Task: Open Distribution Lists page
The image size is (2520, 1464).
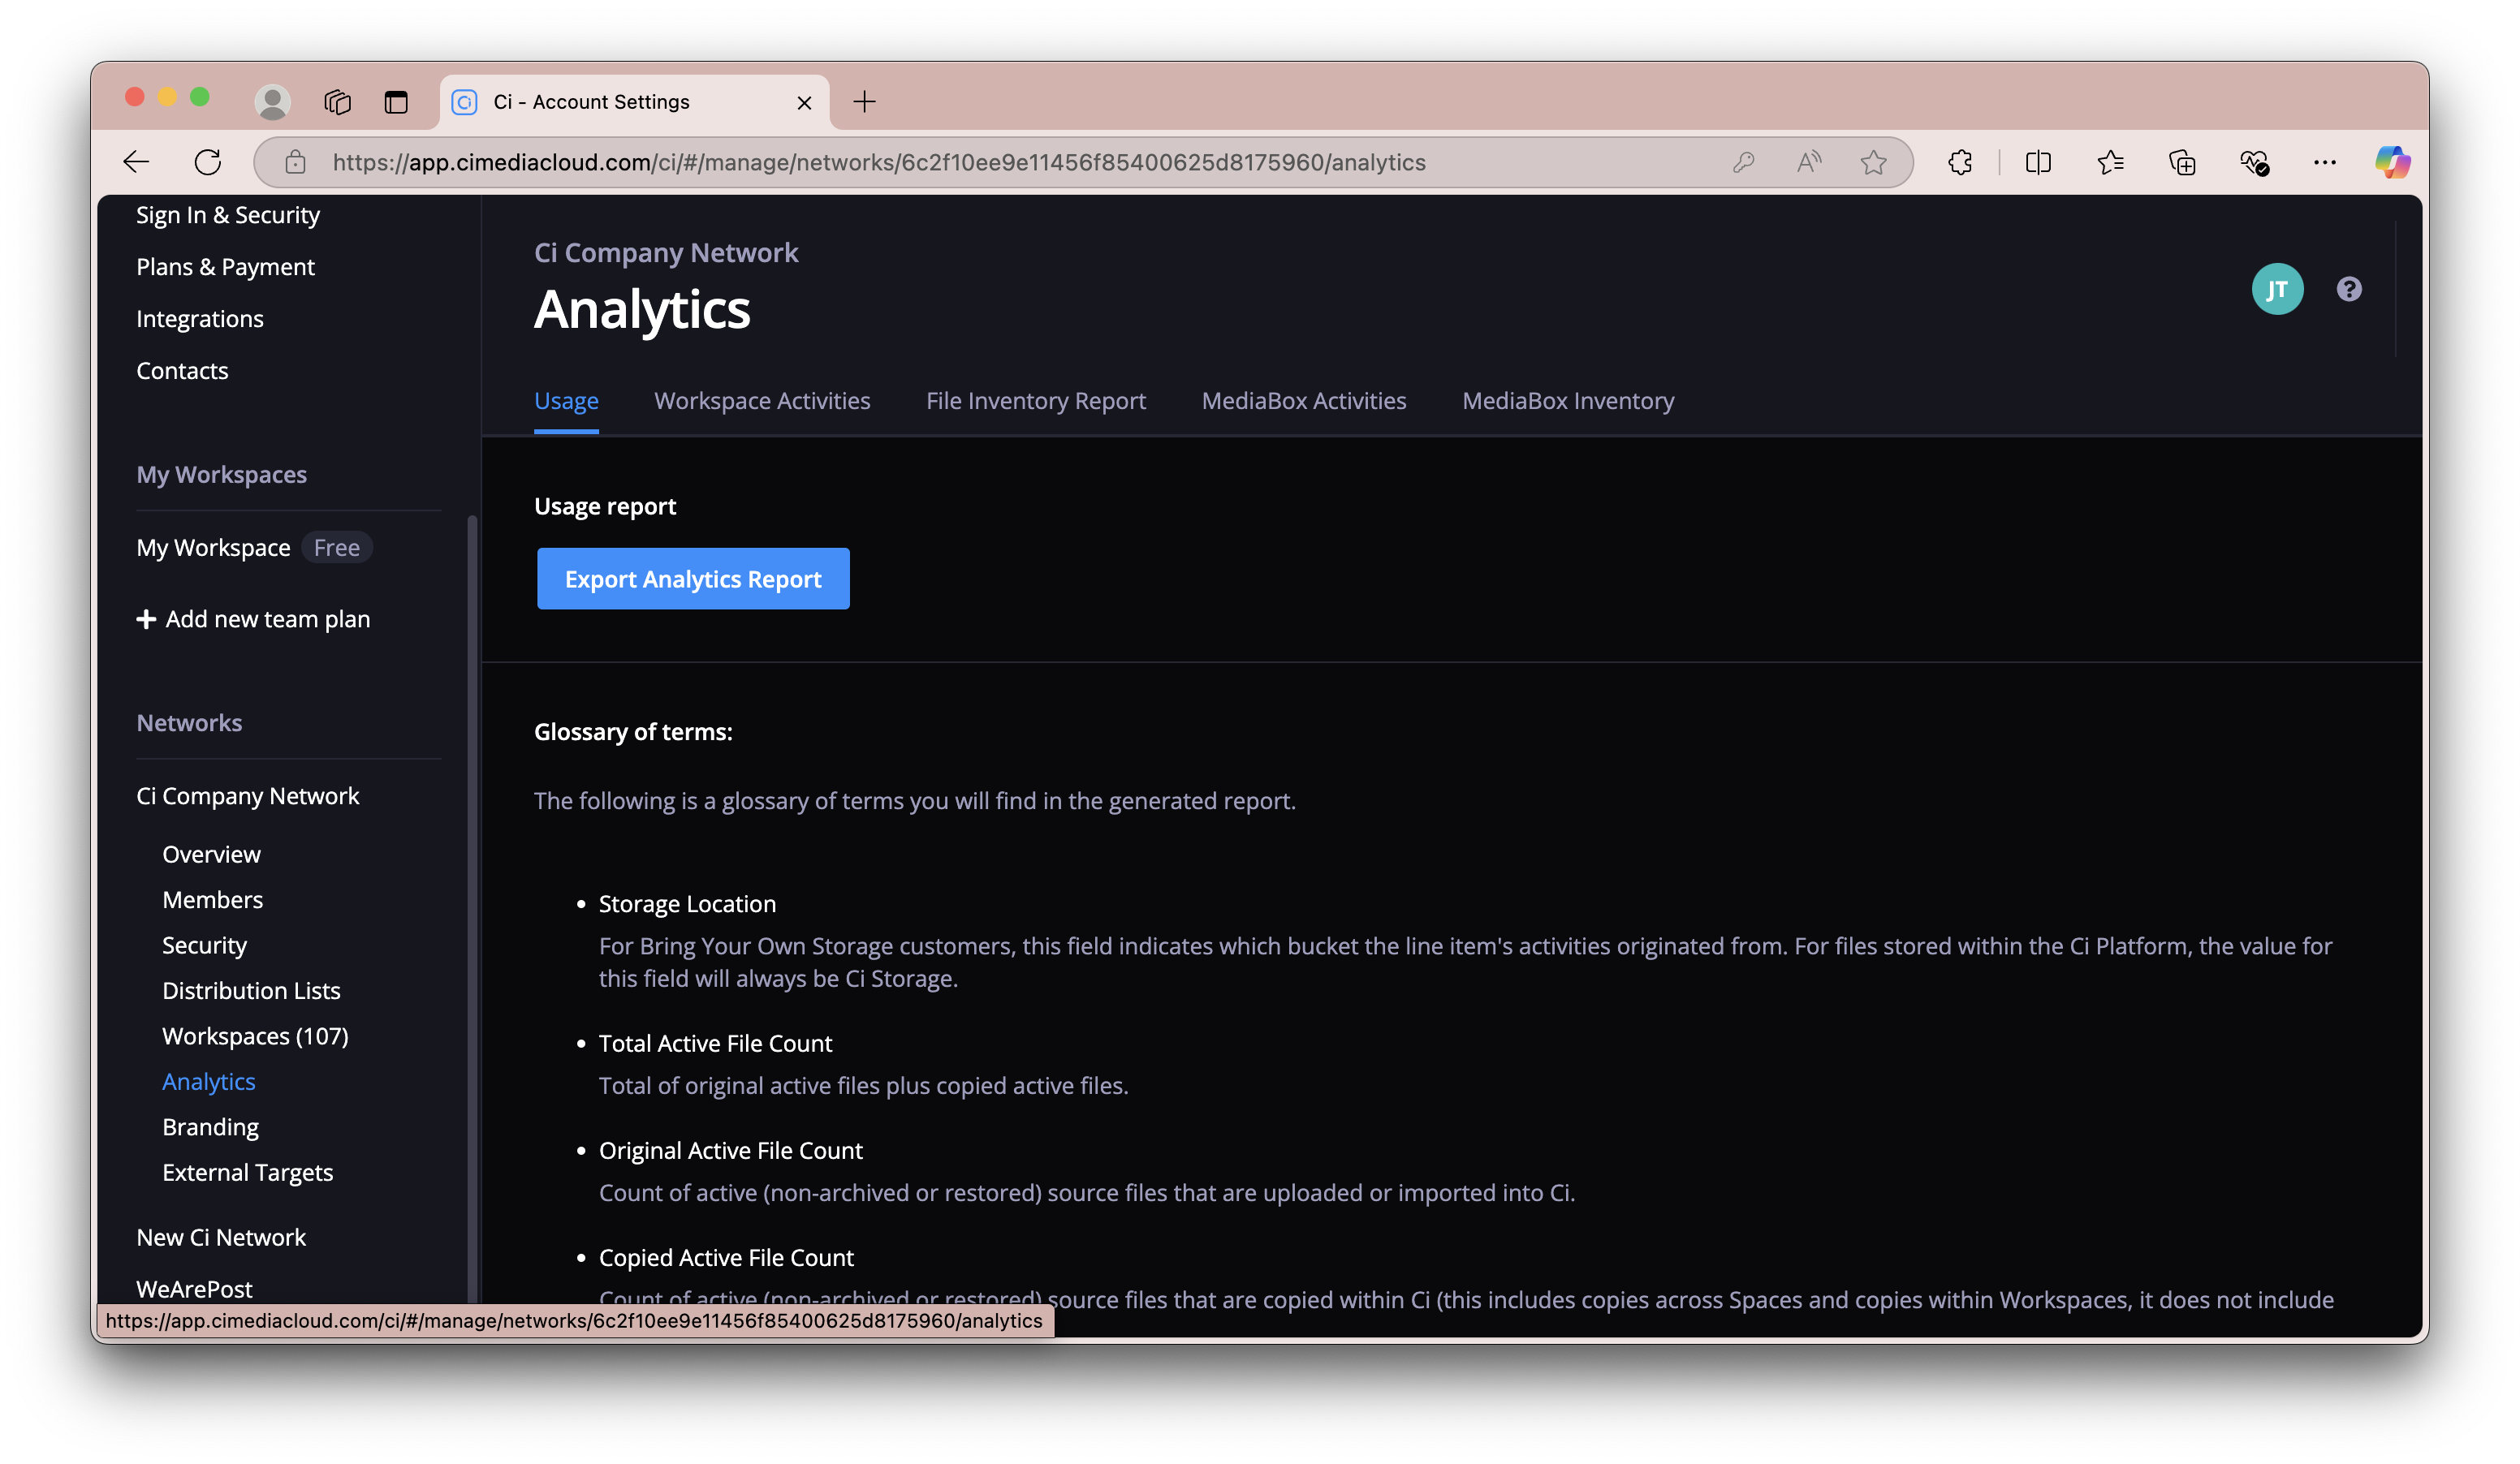Action: tap(251, 990)
